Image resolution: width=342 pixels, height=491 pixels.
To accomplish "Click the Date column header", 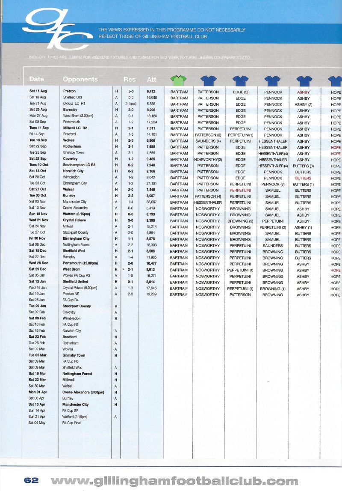I will point(37,79).
